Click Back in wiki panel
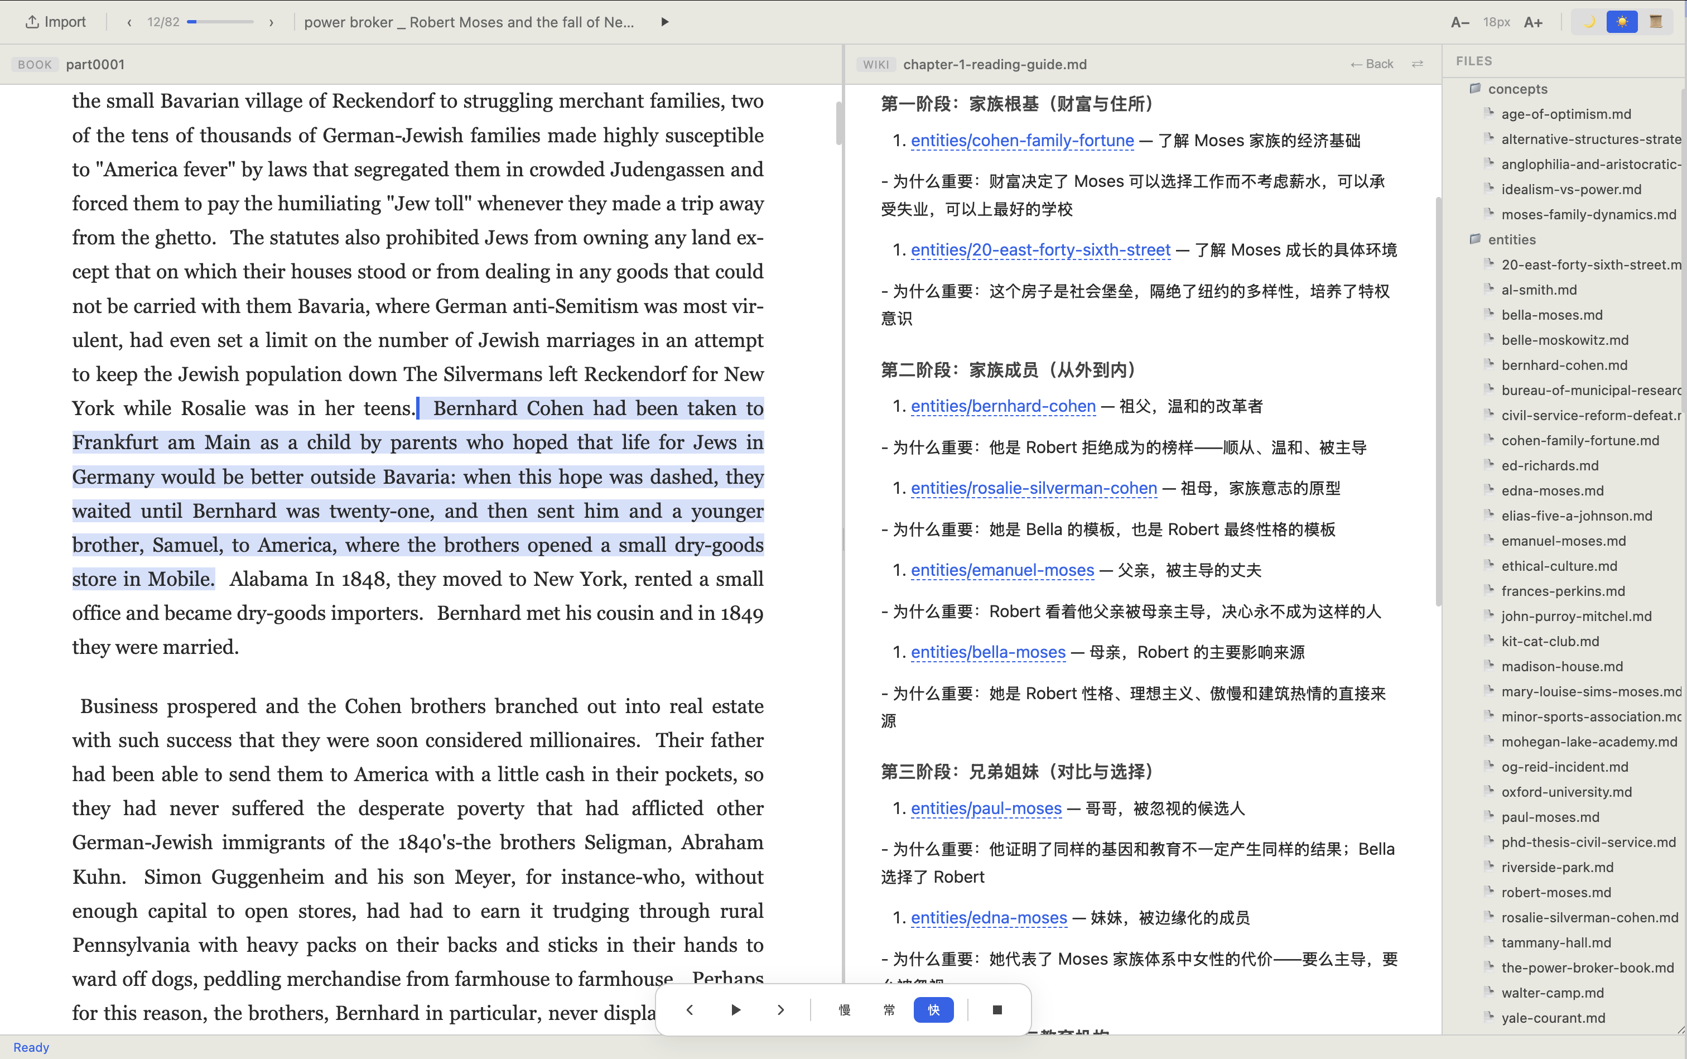This screenshot has width=1687, height=1059. [x=1372, y=64]
